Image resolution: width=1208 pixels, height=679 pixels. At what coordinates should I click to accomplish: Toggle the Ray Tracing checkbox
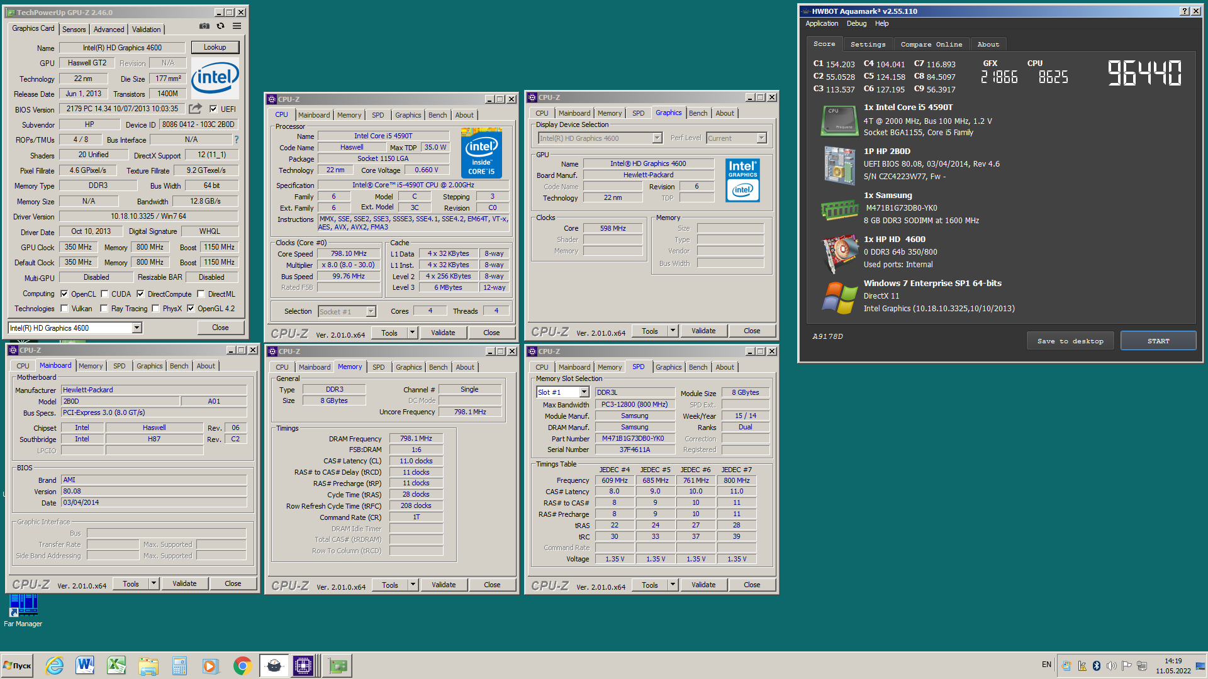pyautogui.click(x=104, y=308)
